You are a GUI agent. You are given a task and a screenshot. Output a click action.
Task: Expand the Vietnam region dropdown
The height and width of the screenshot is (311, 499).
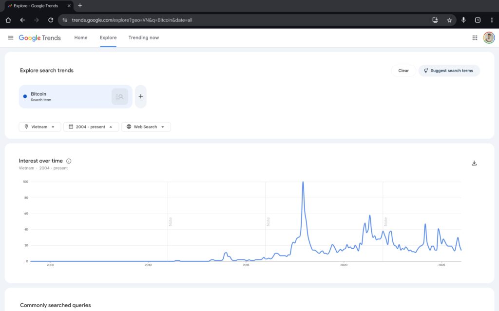coord(40,127)
